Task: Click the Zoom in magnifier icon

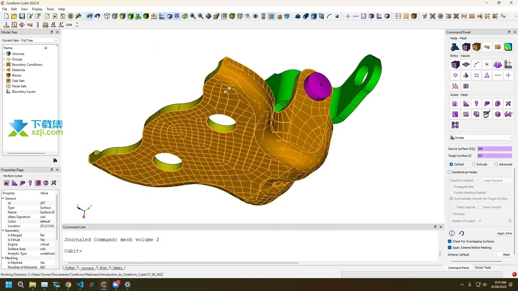Action: coord(193,16)
